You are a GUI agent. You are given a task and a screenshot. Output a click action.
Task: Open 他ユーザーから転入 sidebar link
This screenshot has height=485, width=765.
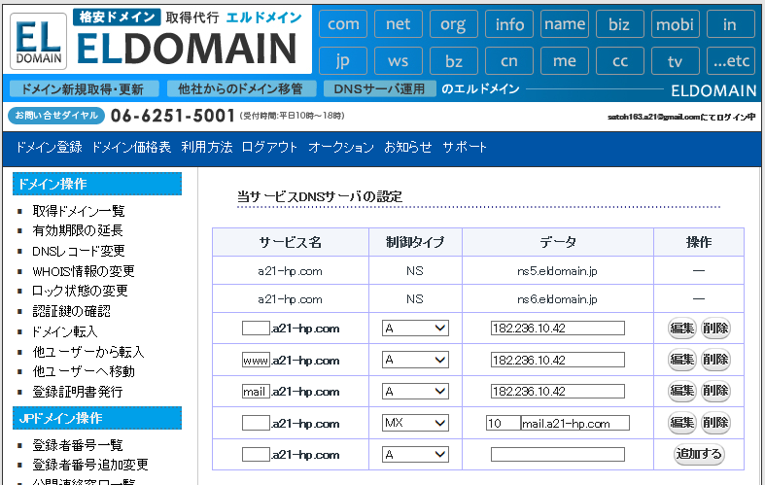click(x=88, y=352)
